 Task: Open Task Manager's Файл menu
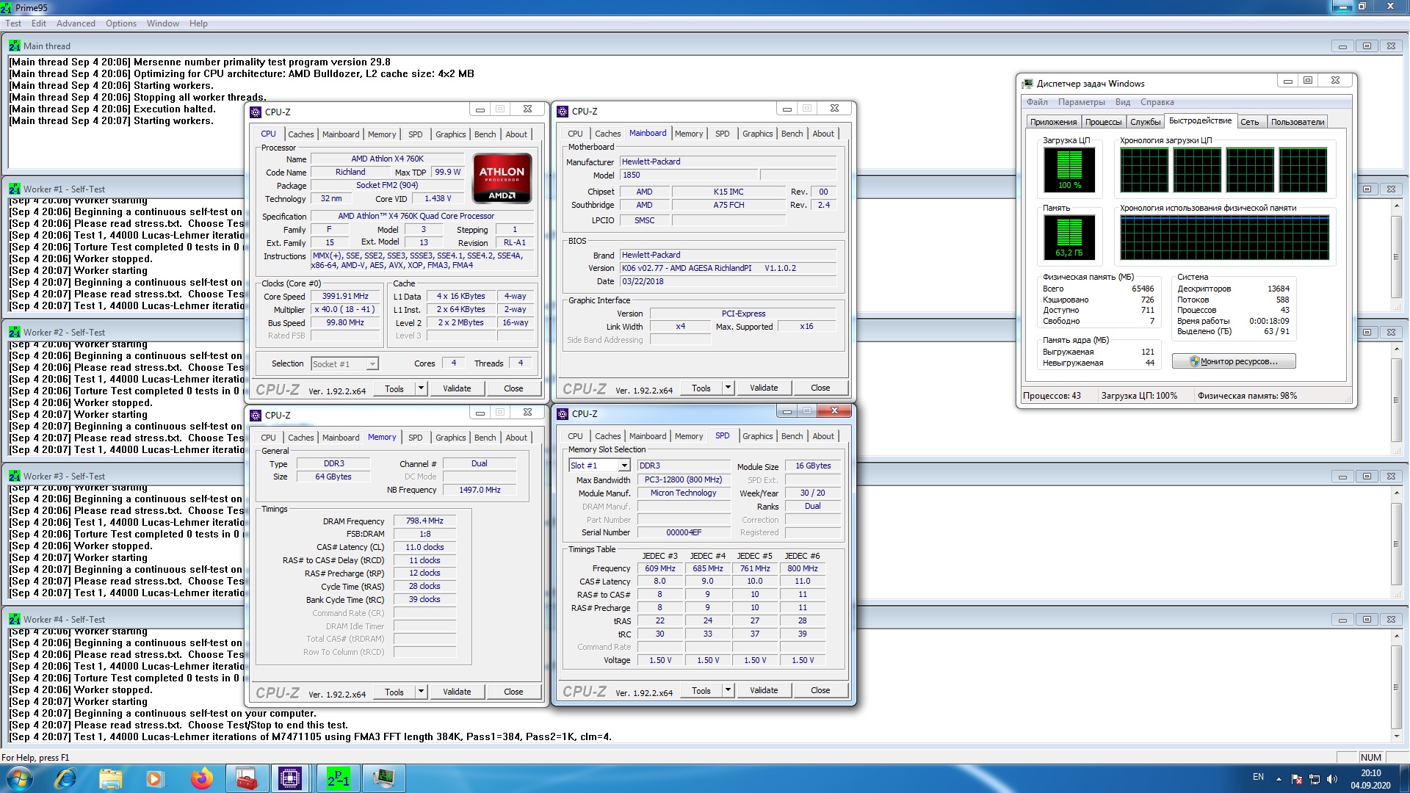click(x=1037, y=102)
